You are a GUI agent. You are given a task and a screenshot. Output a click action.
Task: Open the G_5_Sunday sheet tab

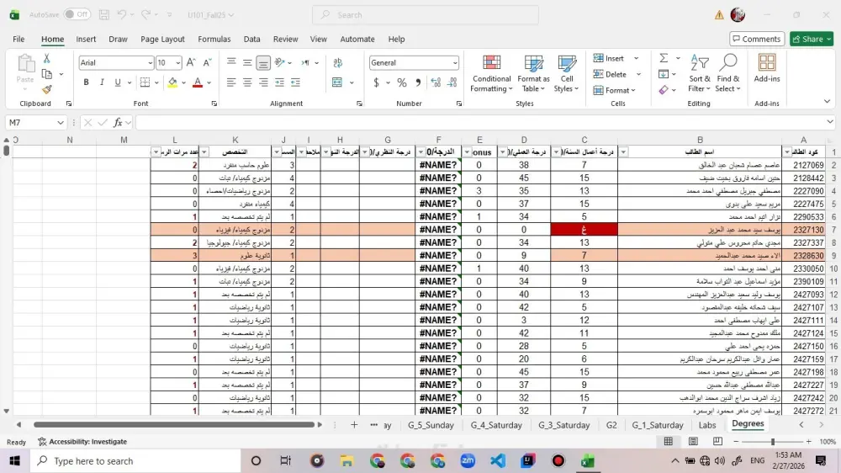[x=431, y=425]
